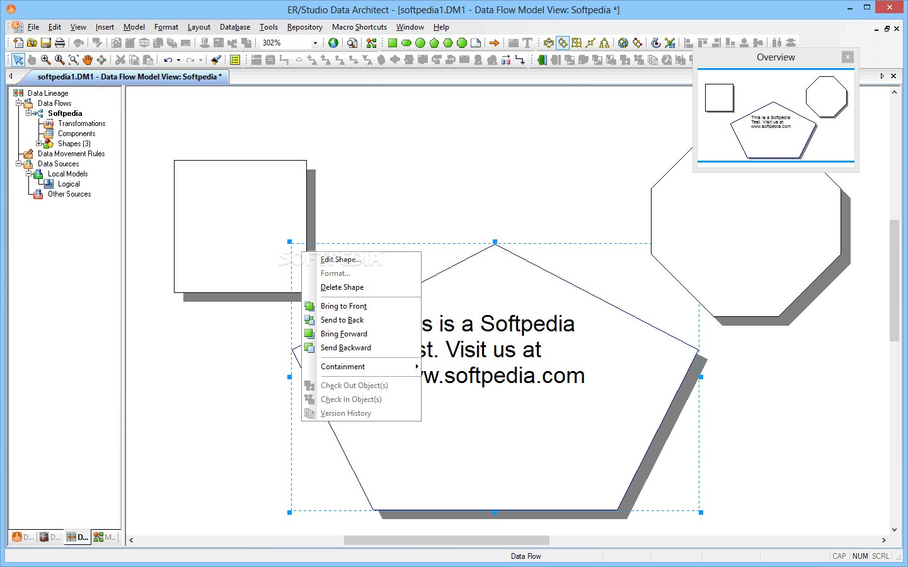Image resolution: width=908 pixels, height=567 pixels.
Task: Collapse the Local Models tree node
Action: pos(29,174)
